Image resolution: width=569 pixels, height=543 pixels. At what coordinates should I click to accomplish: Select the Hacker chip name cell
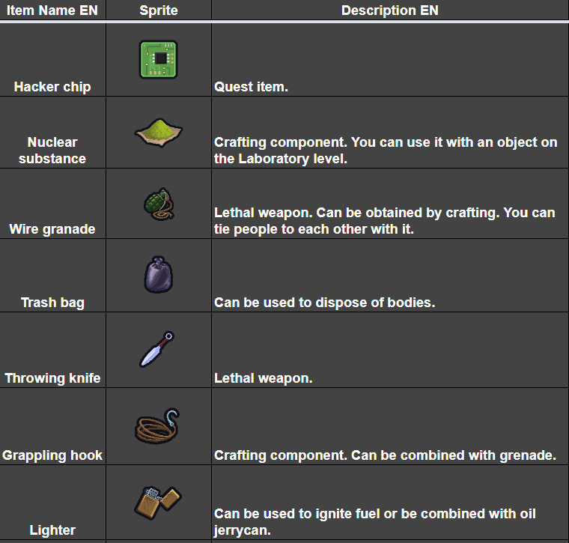click(52, 87)
